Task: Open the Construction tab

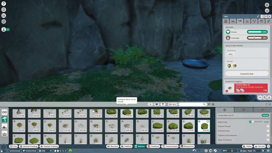Action: coord(170,146)
